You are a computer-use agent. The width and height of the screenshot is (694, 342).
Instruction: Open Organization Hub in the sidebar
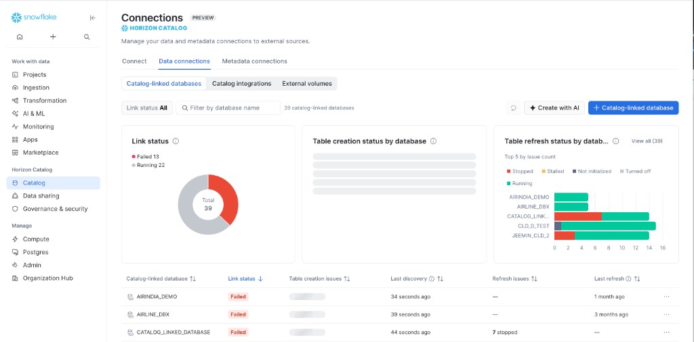[x=53, y=278]
